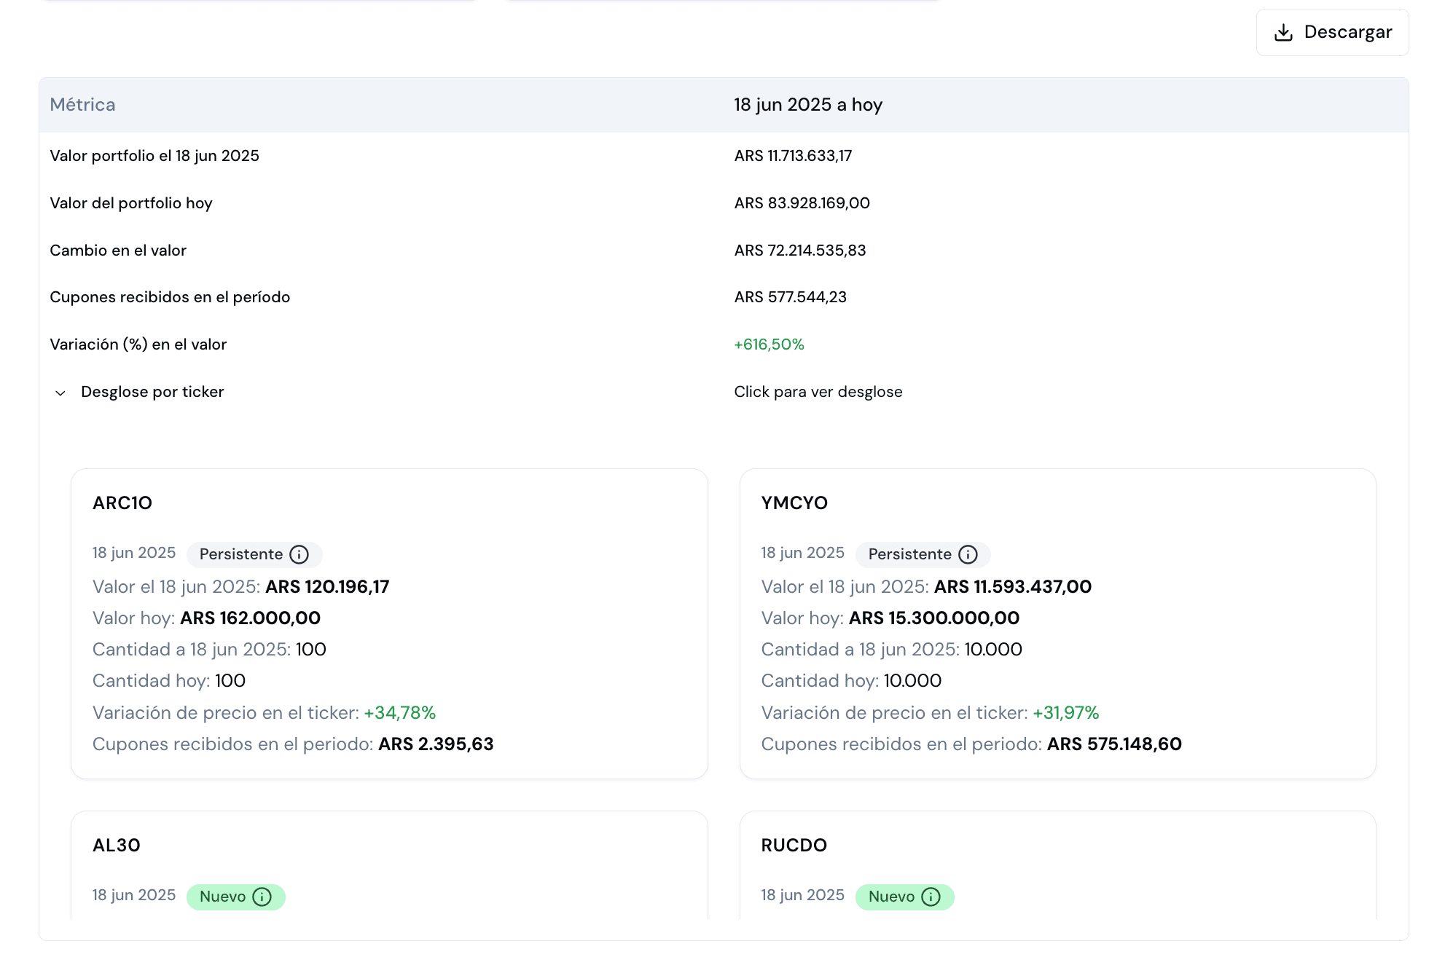Click the 18 jun 2025 date on ARC1O card

pyautogui.click(x=134, y=553)
